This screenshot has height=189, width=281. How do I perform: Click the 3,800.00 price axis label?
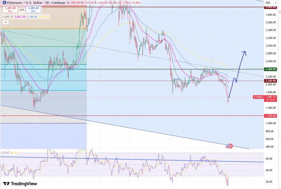(271, 15)
